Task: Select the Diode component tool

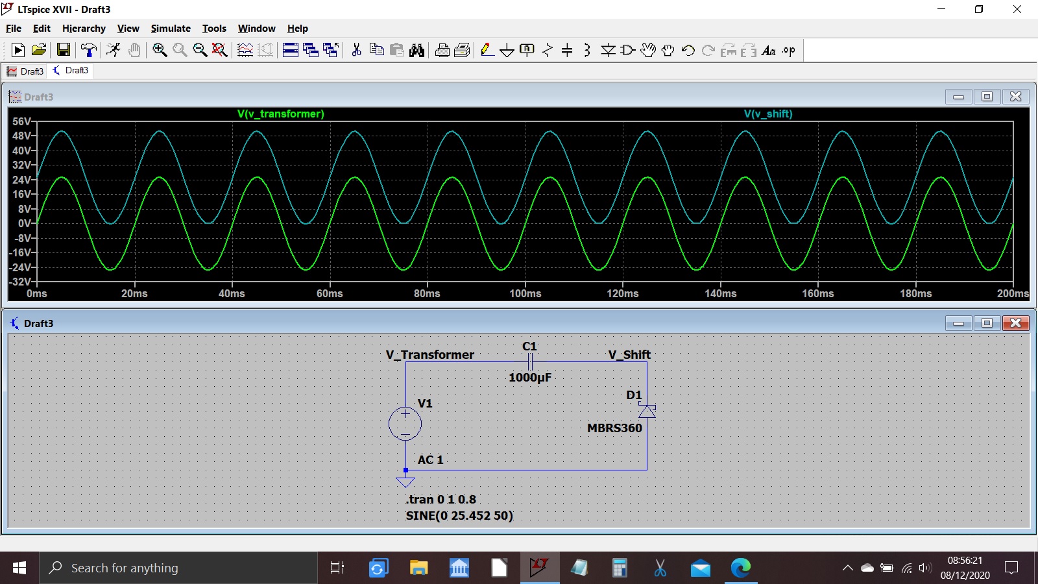Action: [608, 50]
